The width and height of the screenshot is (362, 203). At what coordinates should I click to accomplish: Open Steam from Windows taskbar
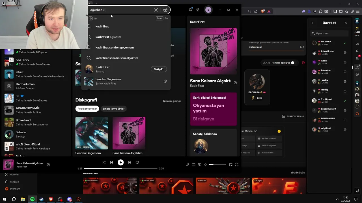pos(42,199)
